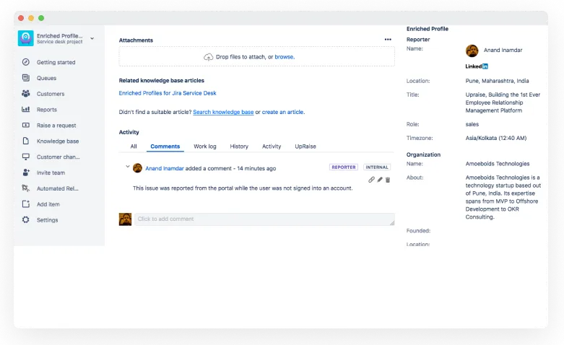Screen dimensions: 564x345
Task: Open Enriched Profiles for Jira Service Desk article
Action: 168,93
